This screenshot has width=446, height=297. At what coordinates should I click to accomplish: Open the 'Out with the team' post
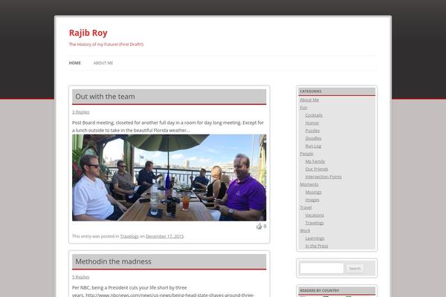[106, 97]
